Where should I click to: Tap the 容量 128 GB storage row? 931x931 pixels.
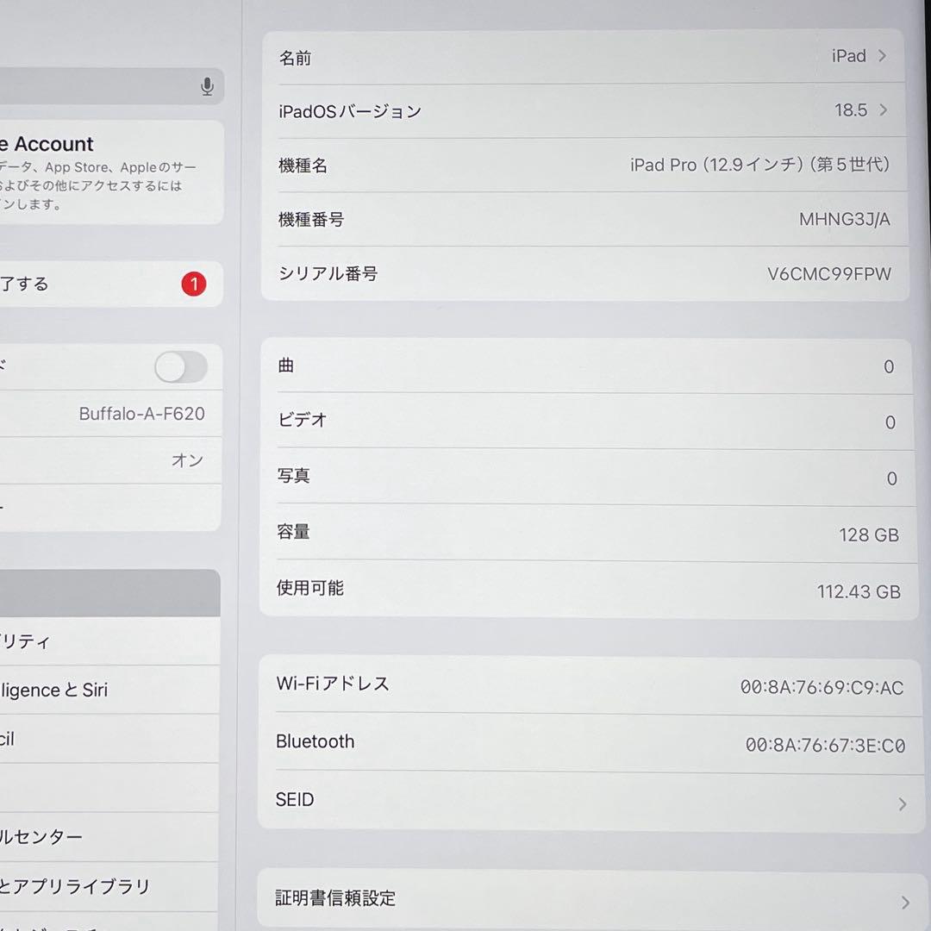586,534
